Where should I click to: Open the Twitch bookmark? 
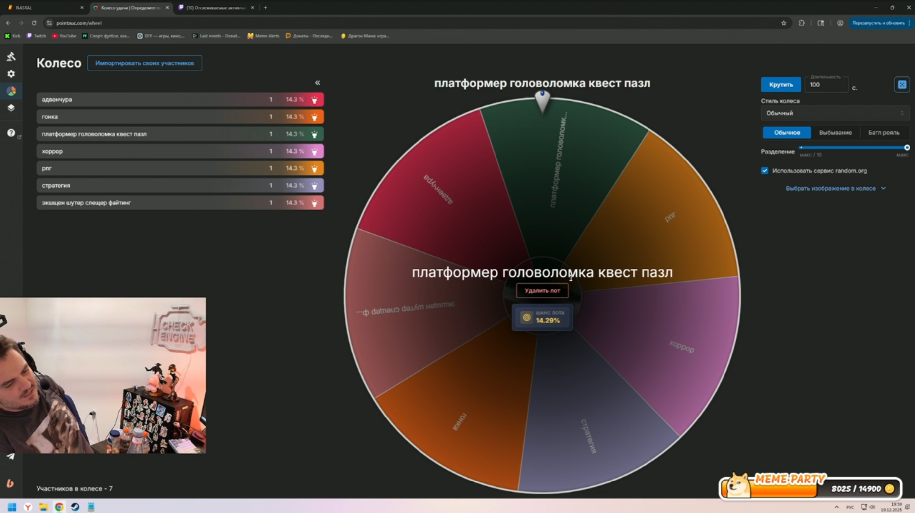tap(37, 36)
